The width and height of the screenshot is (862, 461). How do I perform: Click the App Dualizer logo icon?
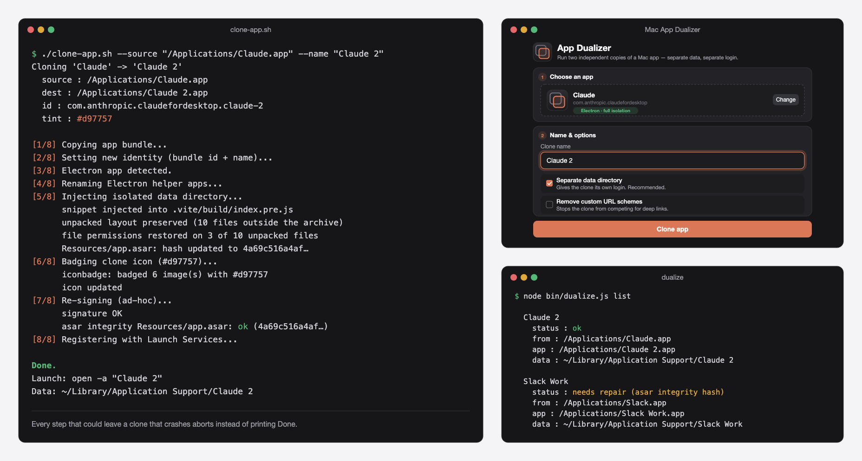pyautogui.click(x=542, y=52)
